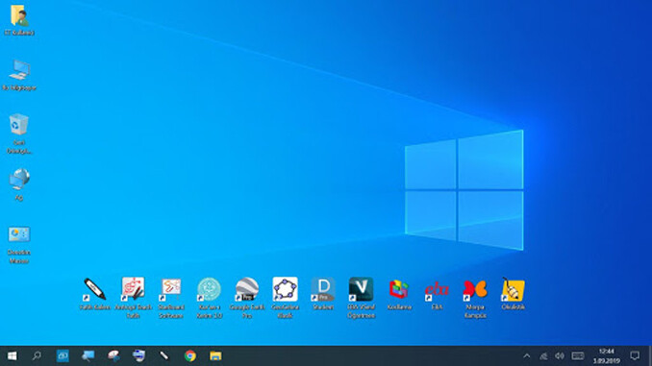Launch the pen tool from the taskbar

[164, 356]
